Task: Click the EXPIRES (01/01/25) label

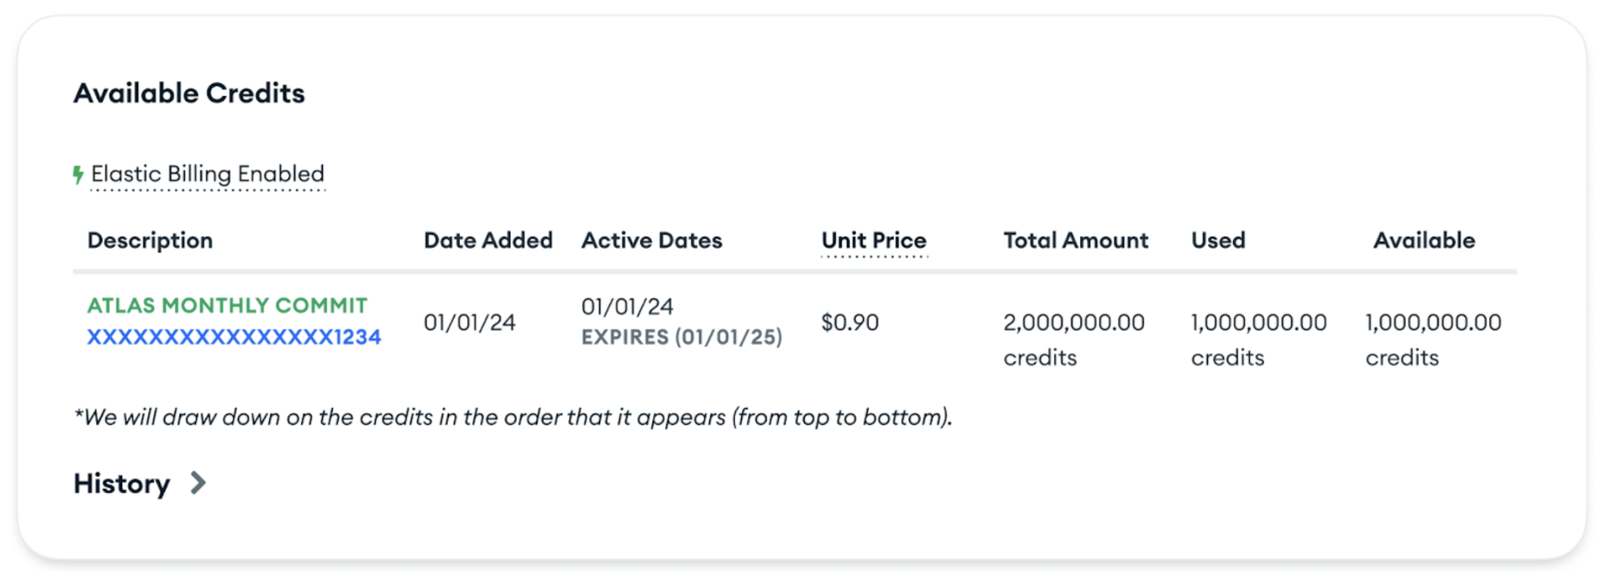Action: (x=681, y=336)
